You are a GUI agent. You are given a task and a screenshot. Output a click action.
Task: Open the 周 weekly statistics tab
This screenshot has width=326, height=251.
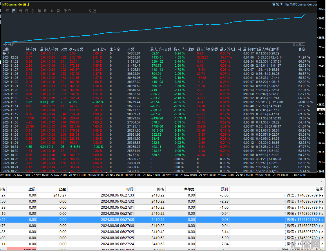20,11
